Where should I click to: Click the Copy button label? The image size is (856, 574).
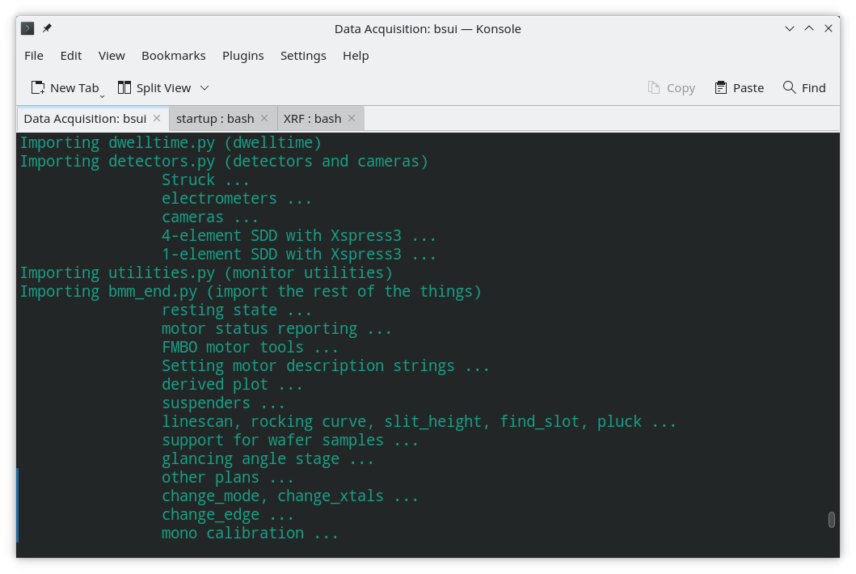[681, 88]
